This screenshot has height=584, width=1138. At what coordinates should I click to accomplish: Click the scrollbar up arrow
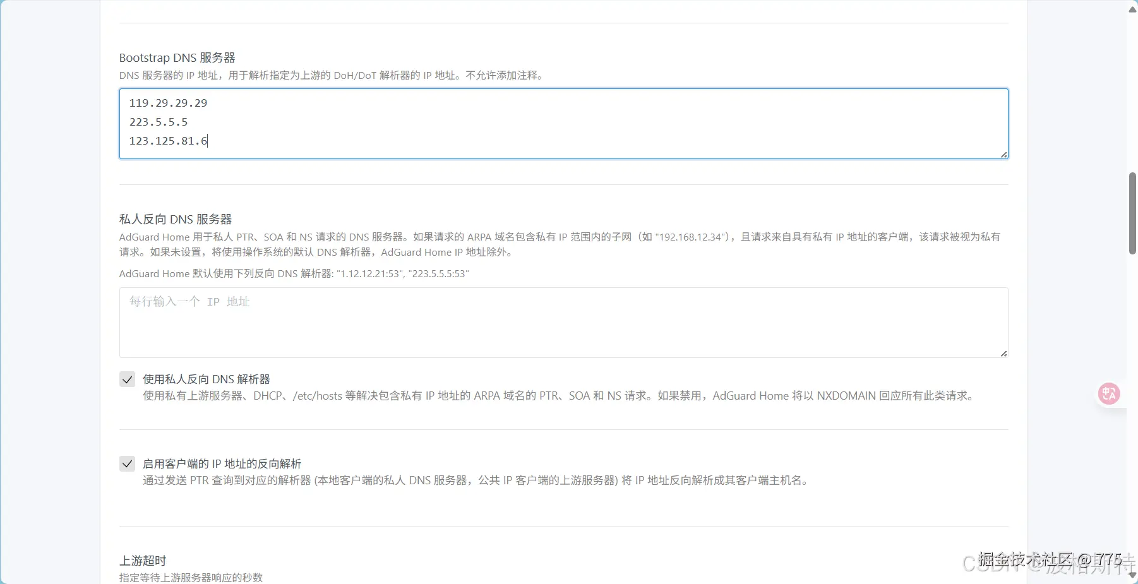(x=1132, y=9)
